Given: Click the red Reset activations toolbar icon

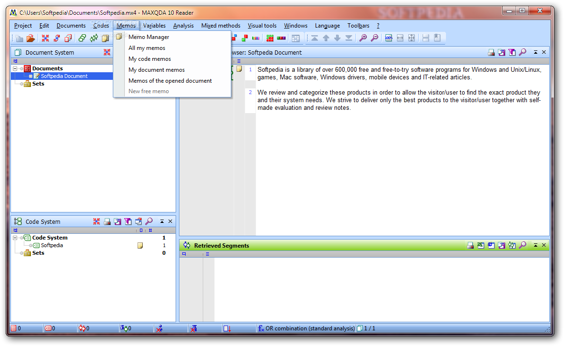Looking at the screenshot, I should point(45,38).
